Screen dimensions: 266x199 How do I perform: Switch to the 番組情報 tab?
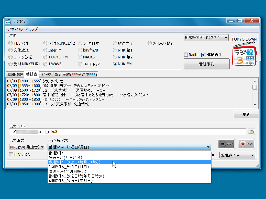click(x=15, y=74)
